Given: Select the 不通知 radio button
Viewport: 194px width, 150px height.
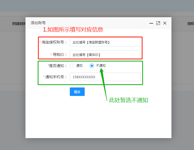Looking at the screenshot, I should pyautogui.click(x=92, y=66).
